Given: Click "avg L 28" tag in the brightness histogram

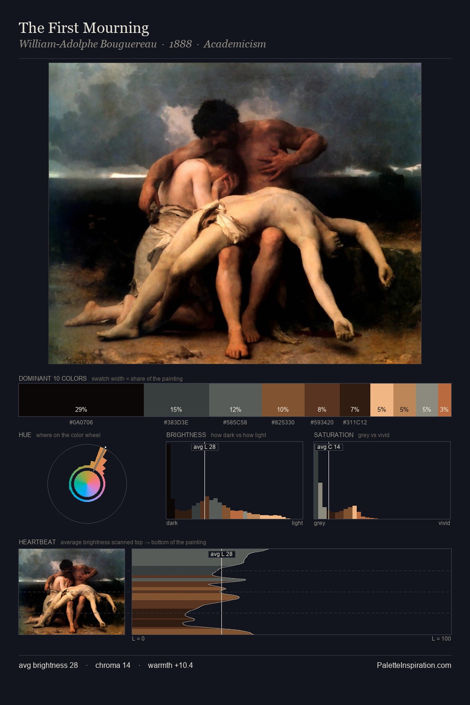Looking at the screenshot, I should coord(204,447).
